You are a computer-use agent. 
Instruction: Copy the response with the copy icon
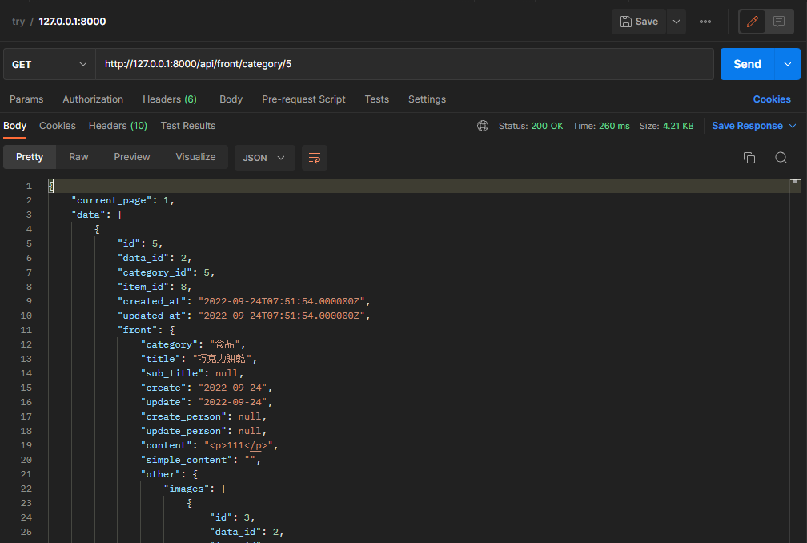point(749,158)
